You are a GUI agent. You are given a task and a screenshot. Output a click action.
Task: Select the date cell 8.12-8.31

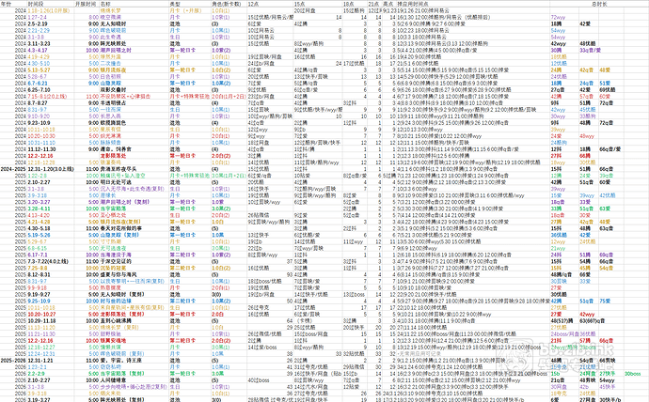click(39, 274)
